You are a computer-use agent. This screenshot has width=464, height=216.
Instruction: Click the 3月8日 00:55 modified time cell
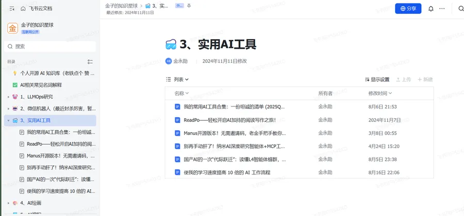(x=383, y=133)
